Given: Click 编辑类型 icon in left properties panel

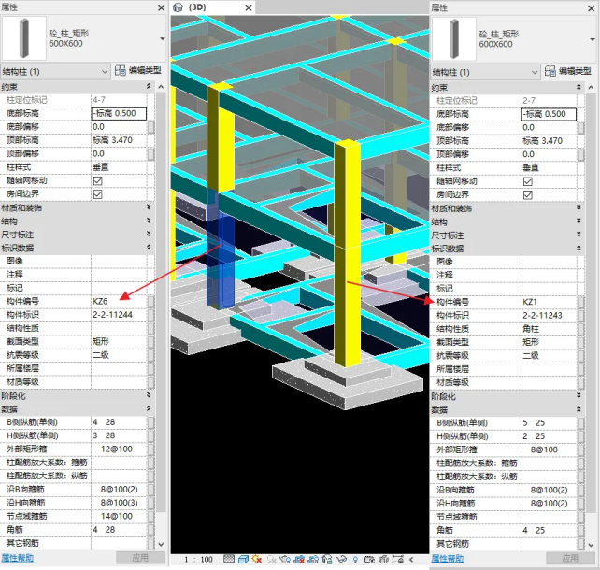Looking at the screenshot, I should (121, 71).
